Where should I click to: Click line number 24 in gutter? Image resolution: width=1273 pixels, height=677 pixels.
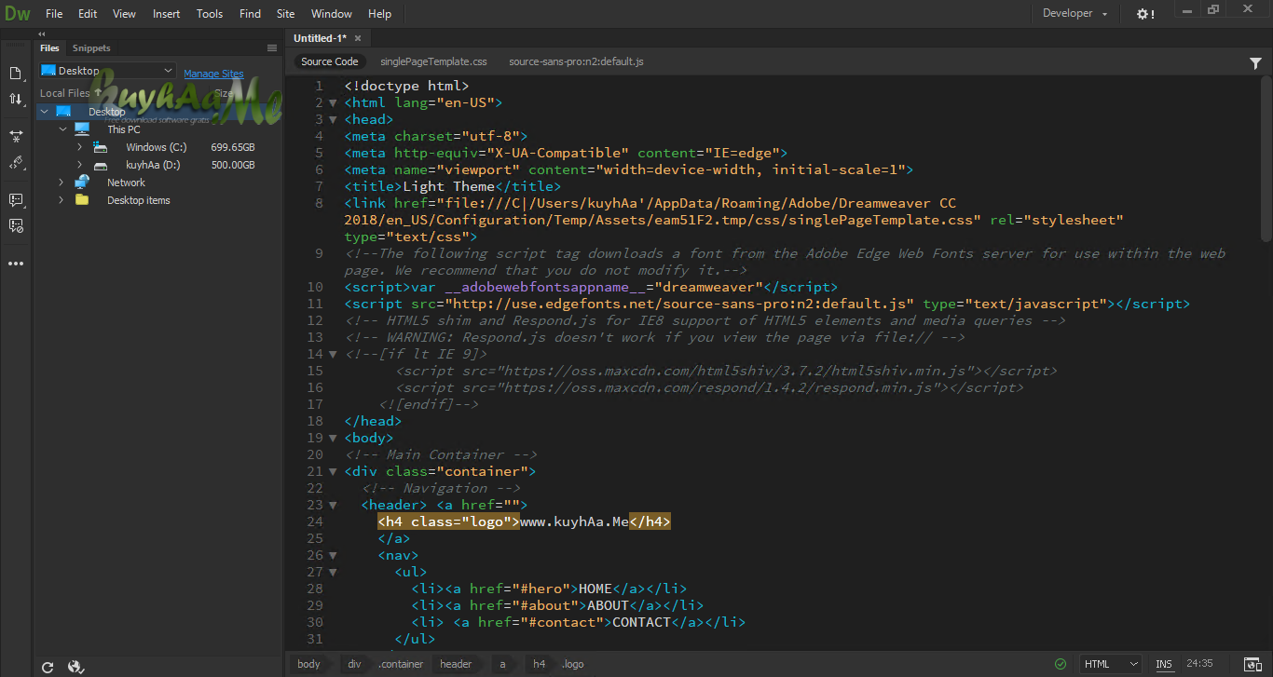click(314, 521)
